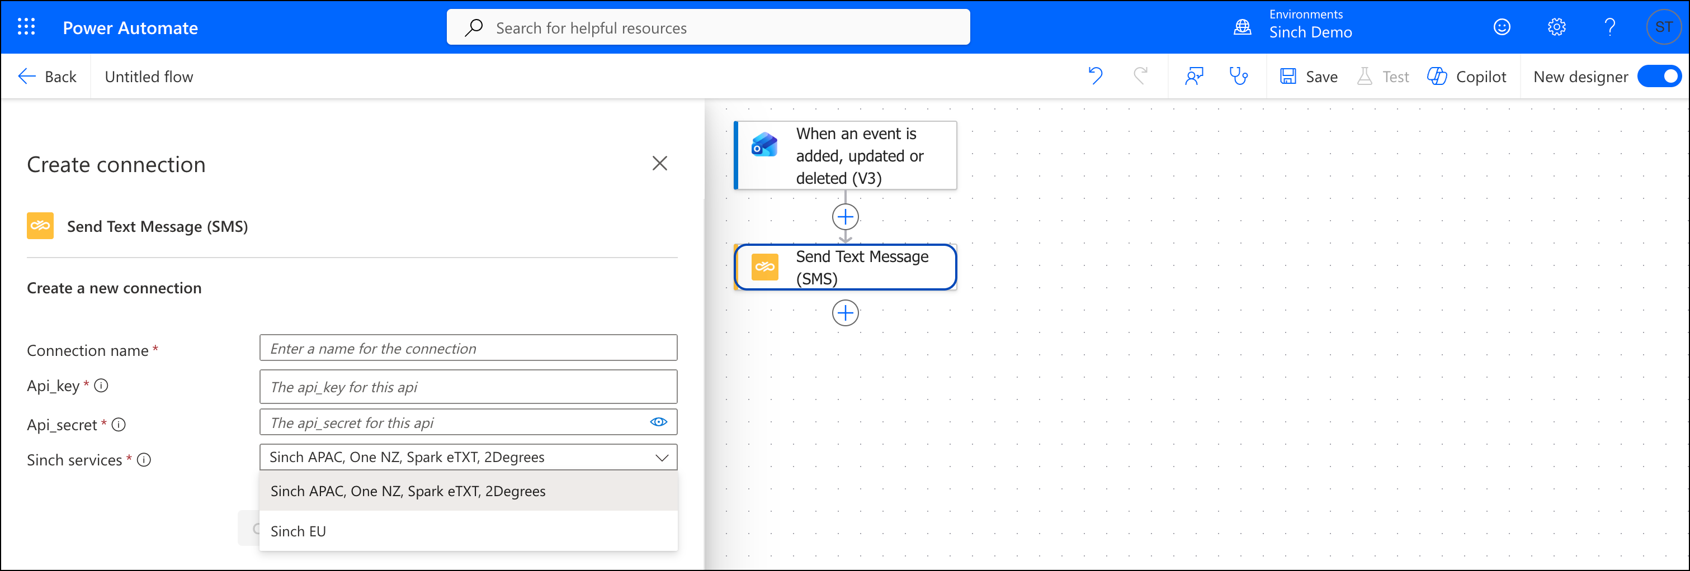Open the Environments globe icon
The width and height of the screenshot is (1690, 571).
point(1242,27)
